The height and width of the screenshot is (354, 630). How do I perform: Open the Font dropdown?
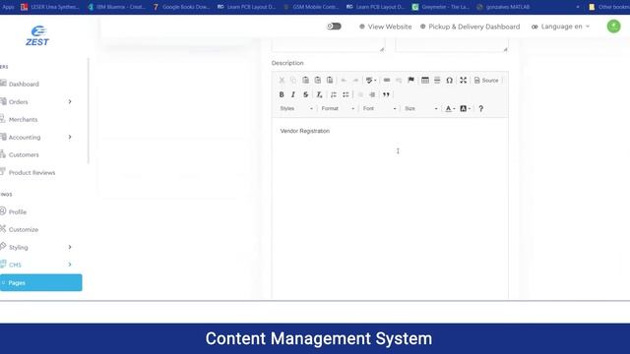click(379, 109)
